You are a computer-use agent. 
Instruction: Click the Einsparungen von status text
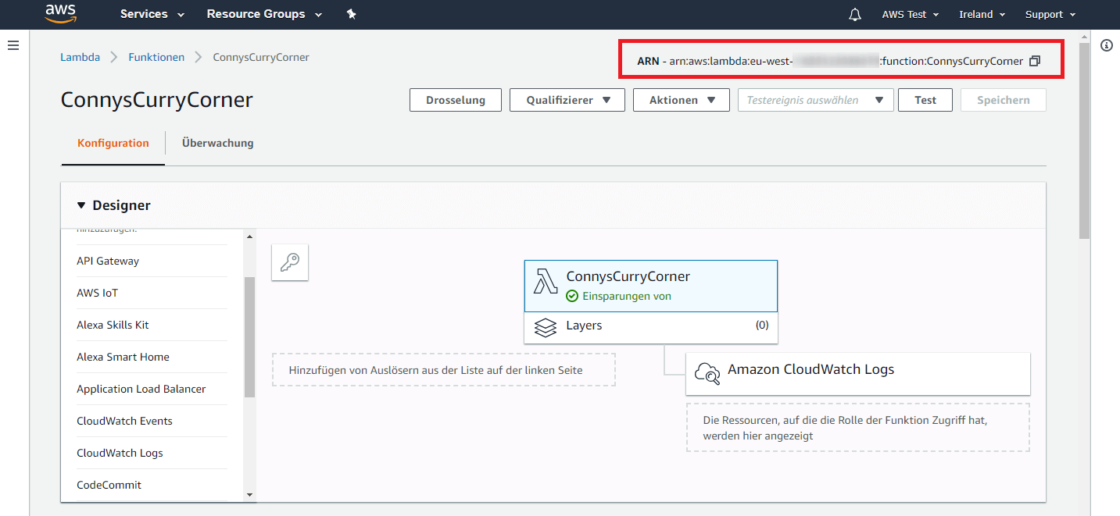point(627,297)
